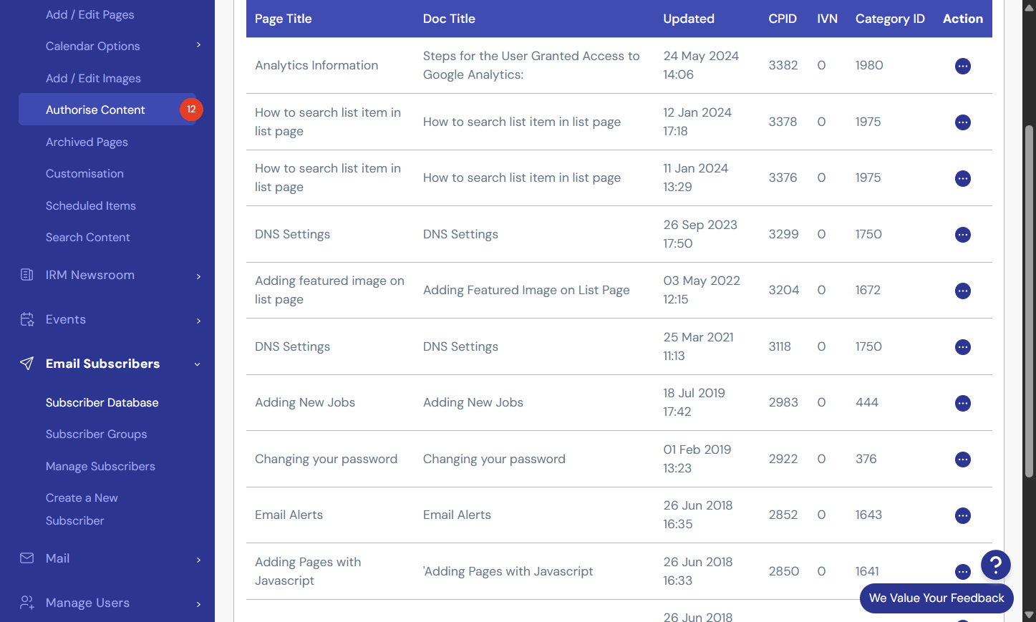Select Subscriber Database menu item

click(102, 402)
